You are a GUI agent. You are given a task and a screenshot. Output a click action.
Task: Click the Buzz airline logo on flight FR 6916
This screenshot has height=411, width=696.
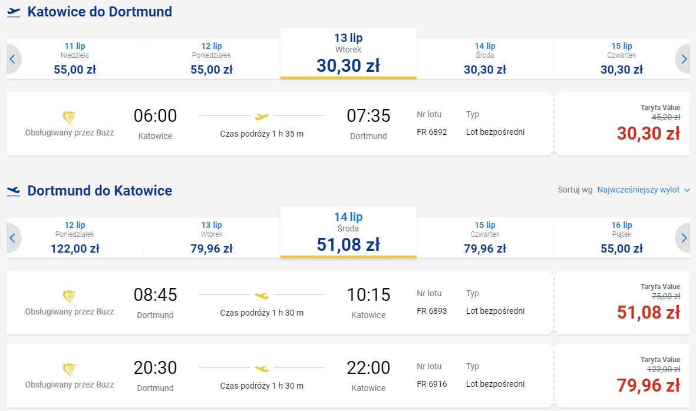click(x=69, y=369)
